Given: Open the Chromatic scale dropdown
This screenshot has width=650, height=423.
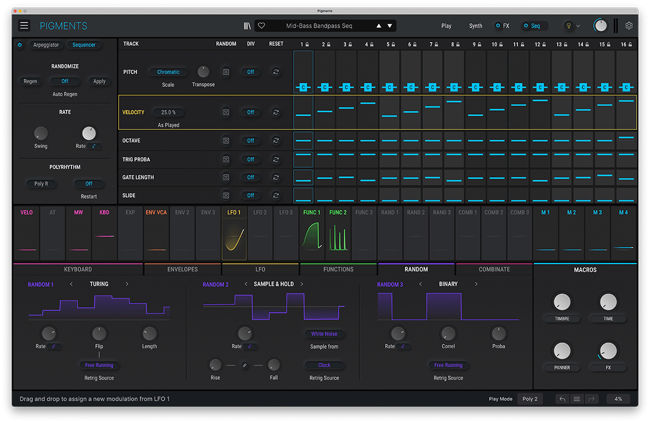Looking at the screenshot, I should click(x=168, y=72).
